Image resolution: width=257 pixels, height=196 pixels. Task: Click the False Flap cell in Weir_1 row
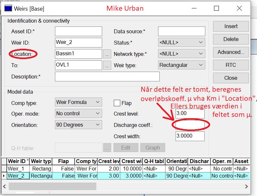click(x=63, y=169)
